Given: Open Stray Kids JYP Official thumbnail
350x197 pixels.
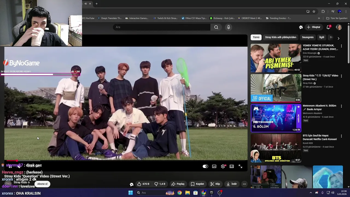Looking at the screenshot, I should (276, 88).
